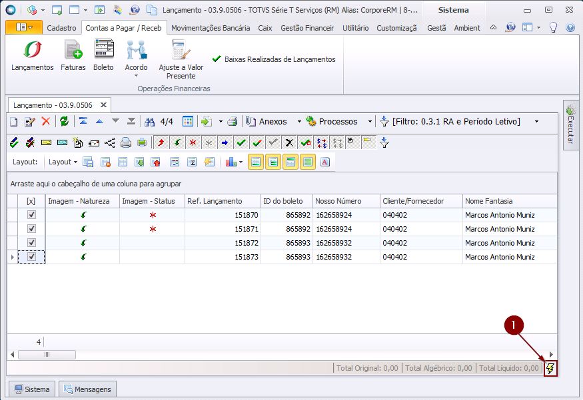Toggle the checkbox for row 151873
583x400 pixels.
click(31, 257)
